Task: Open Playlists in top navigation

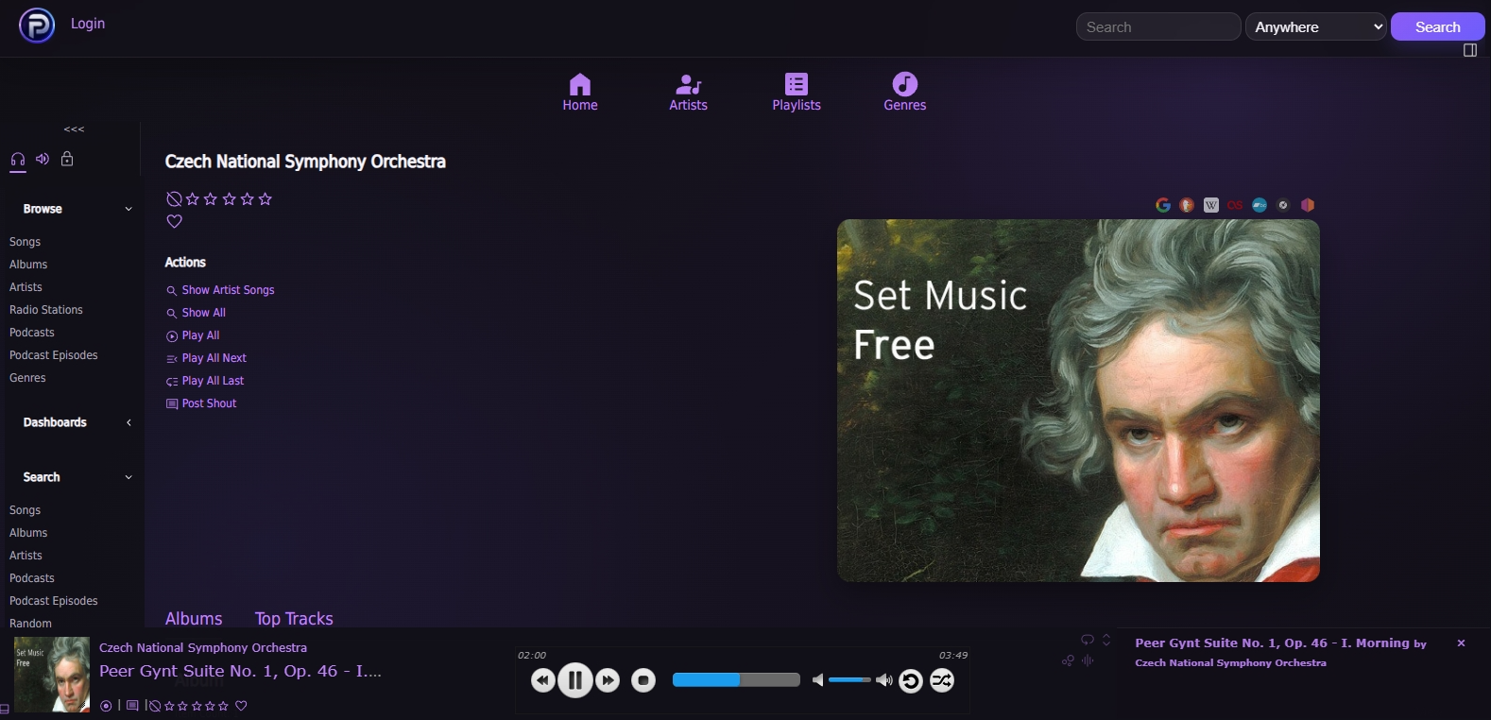Action: click(797, 93)
